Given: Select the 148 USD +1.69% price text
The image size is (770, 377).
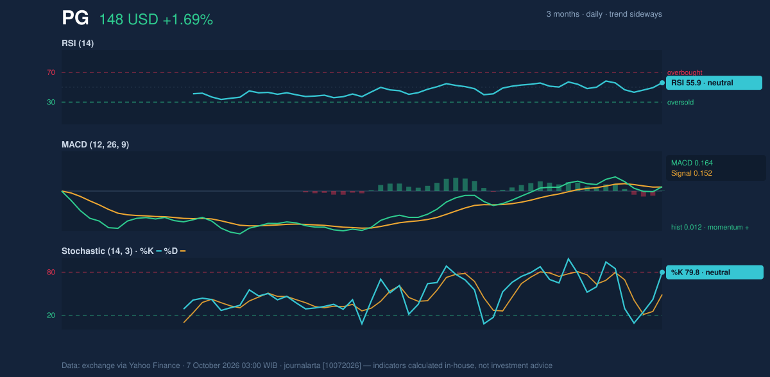Looking at the screenshot, I should (156, 20).
